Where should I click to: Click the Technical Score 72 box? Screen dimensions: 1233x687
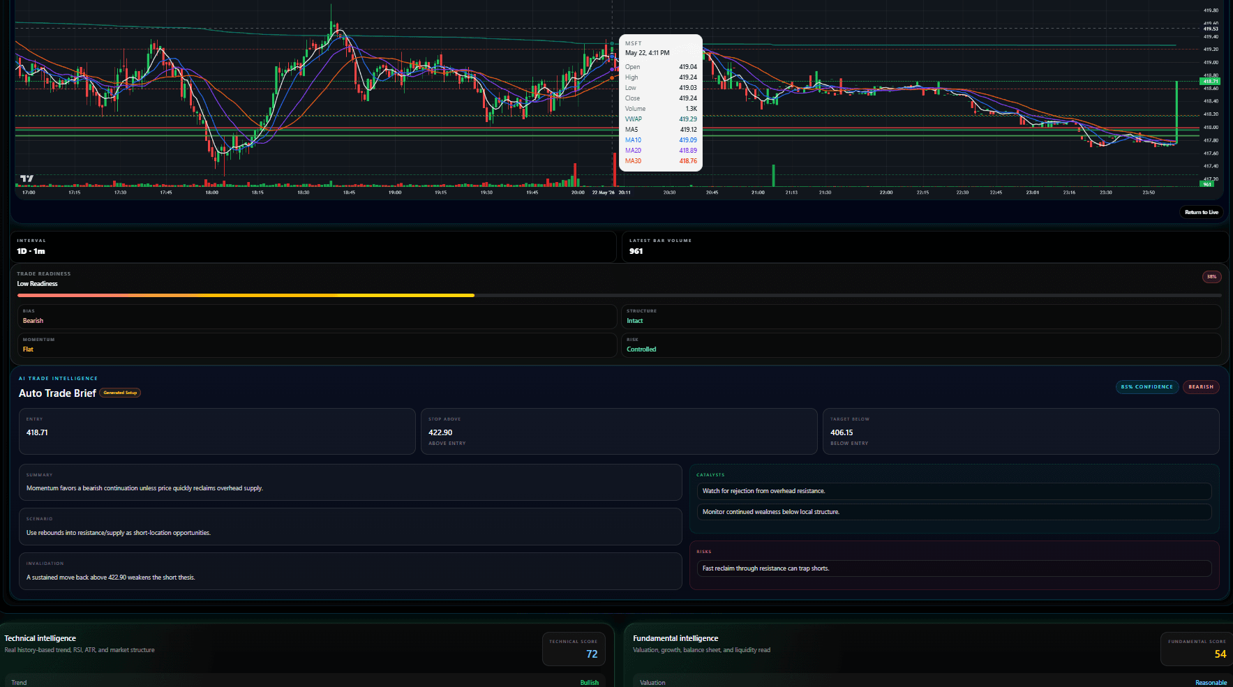[573, 649]
